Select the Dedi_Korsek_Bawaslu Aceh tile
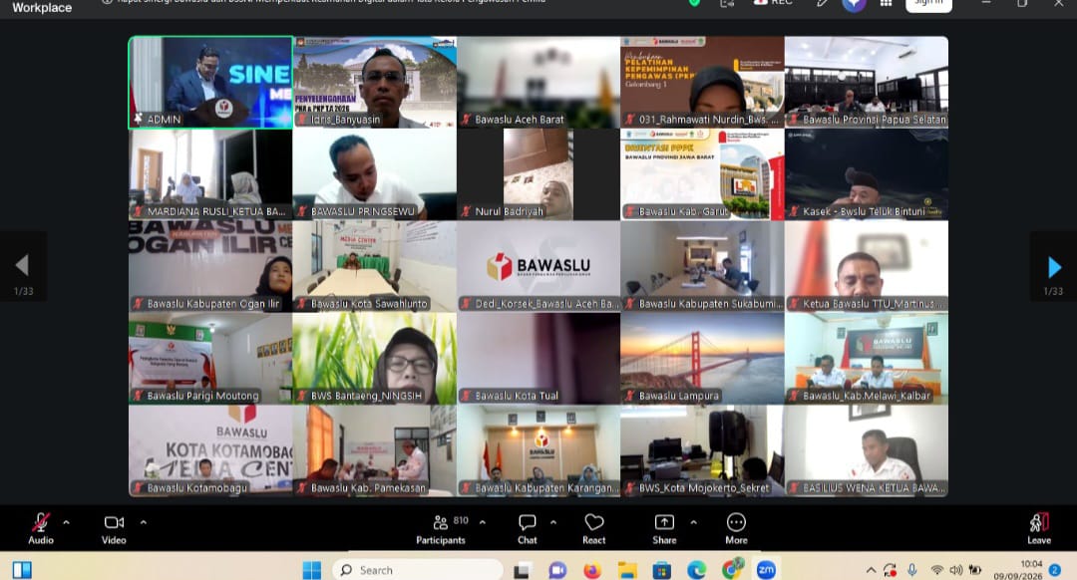The width and height of the screenshot is (1077, 580). coord(538,266)
